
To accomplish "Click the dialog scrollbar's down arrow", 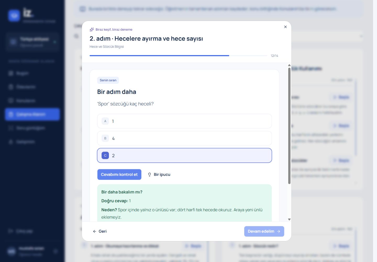I will [289, 220].
